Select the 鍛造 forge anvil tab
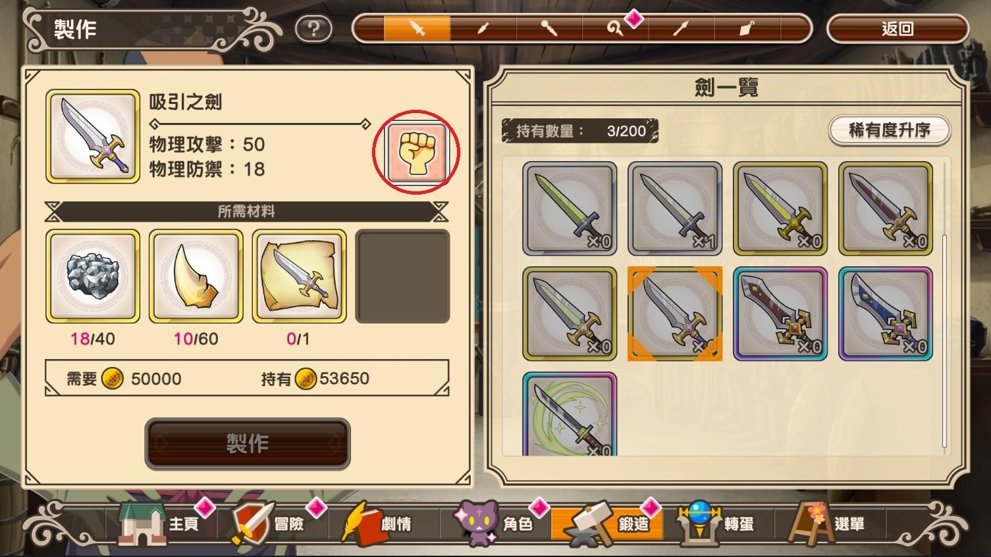 606,524
